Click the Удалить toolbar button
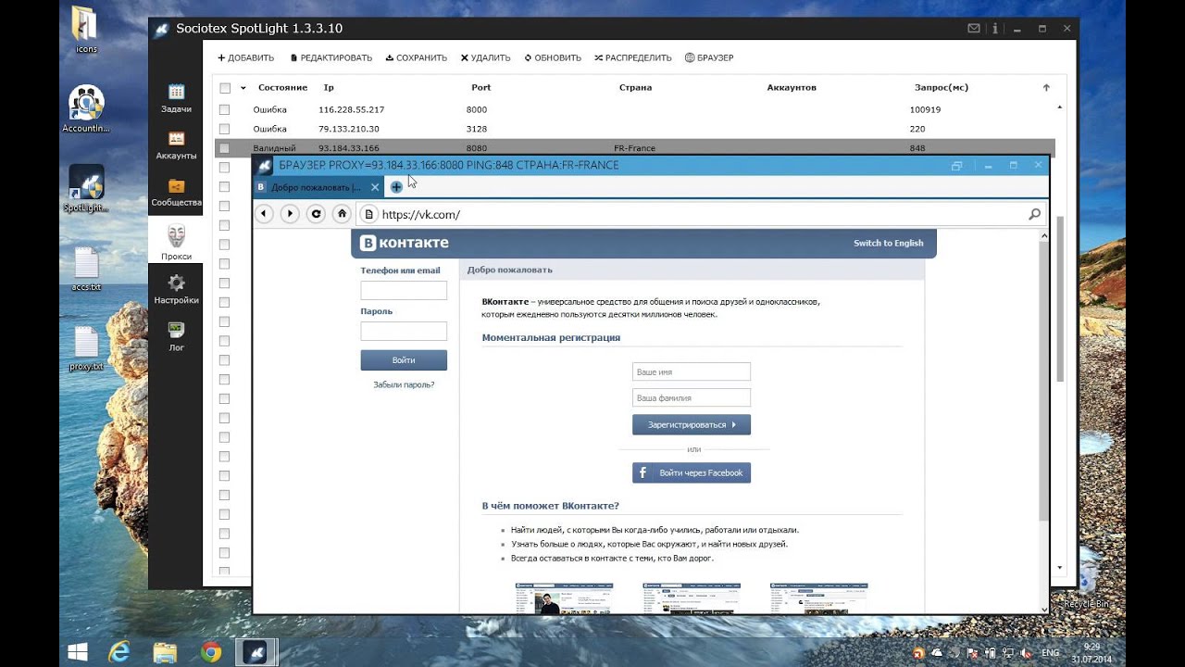The width and height of the screenshot is (1185, 667). [x=485, y=57]
